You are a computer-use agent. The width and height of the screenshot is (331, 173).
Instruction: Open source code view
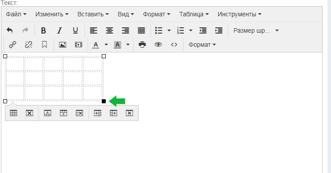[174, 45]
